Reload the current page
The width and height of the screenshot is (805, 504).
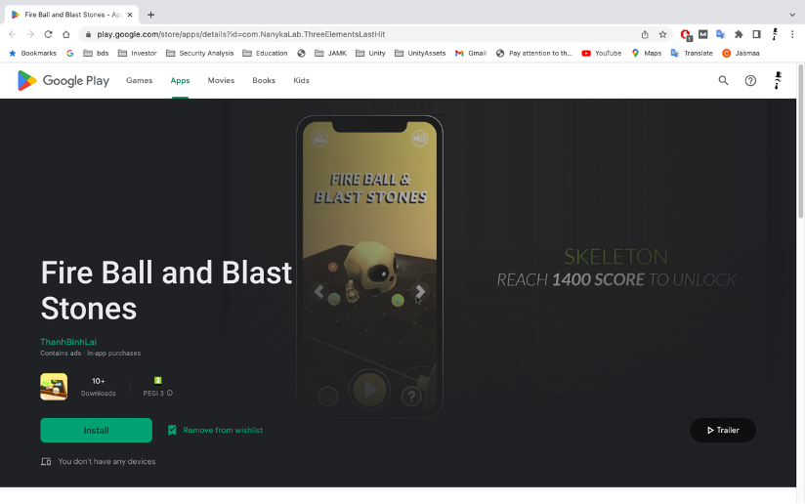48,34
